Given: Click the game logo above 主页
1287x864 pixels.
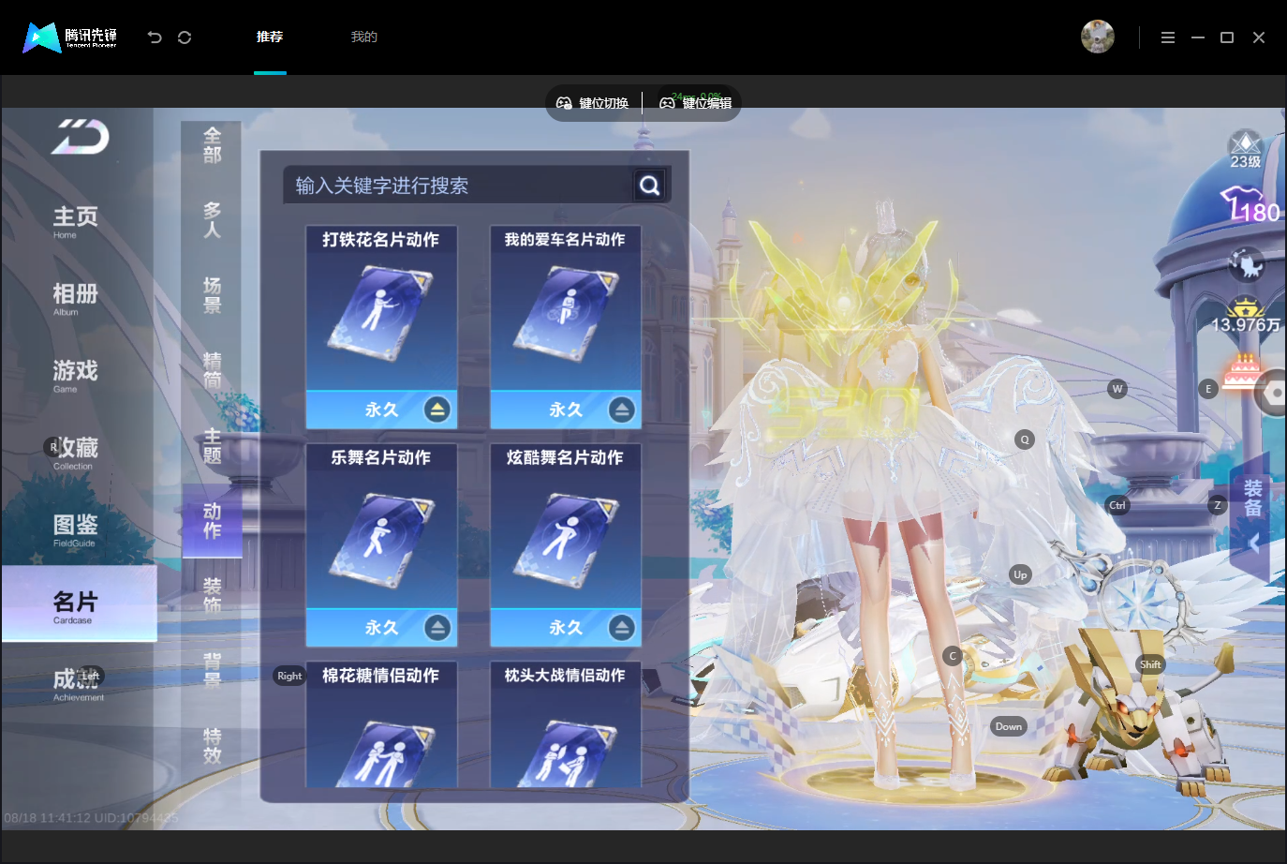Looking at the screenshot, I should coord(81,137).
